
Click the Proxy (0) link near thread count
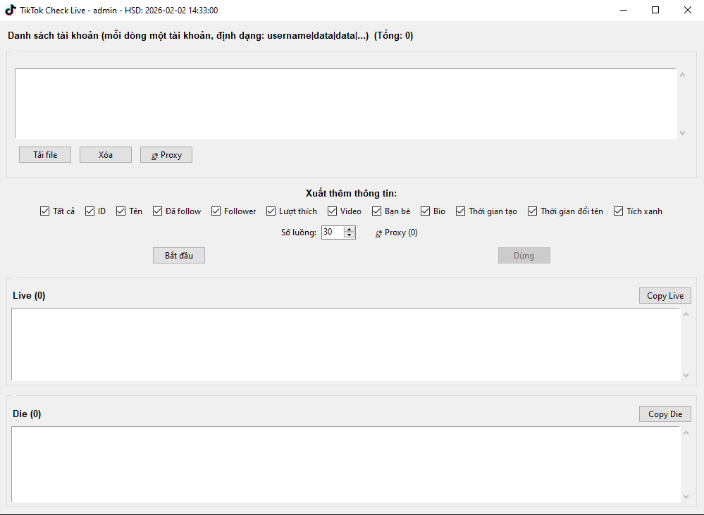pyautogui.click(x=396, y=232)
